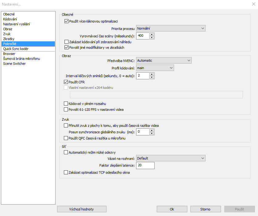
Task: Click the Storno button
Action: (205, 209)
